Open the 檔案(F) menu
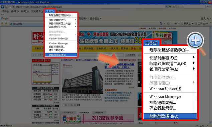This screenshot has height=127, width=212. pos(5,11)
